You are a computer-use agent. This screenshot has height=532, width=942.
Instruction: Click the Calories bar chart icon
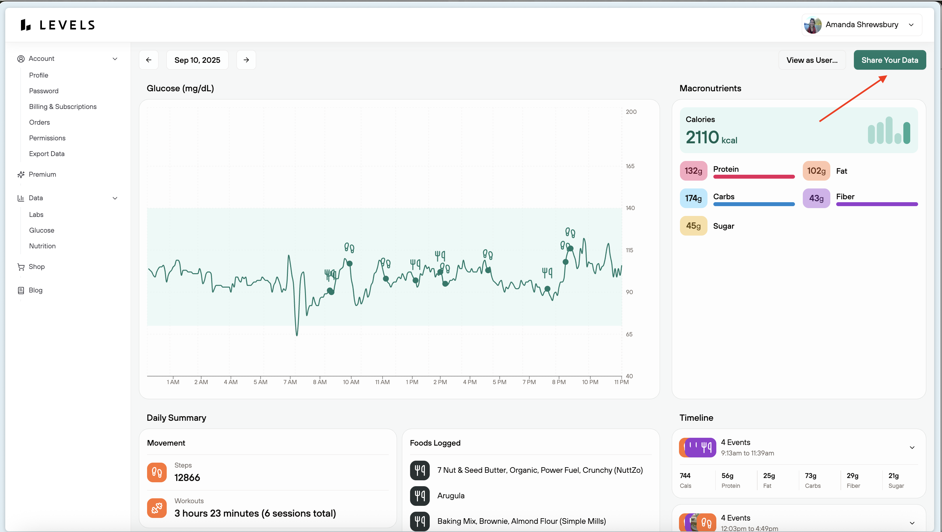889,131
